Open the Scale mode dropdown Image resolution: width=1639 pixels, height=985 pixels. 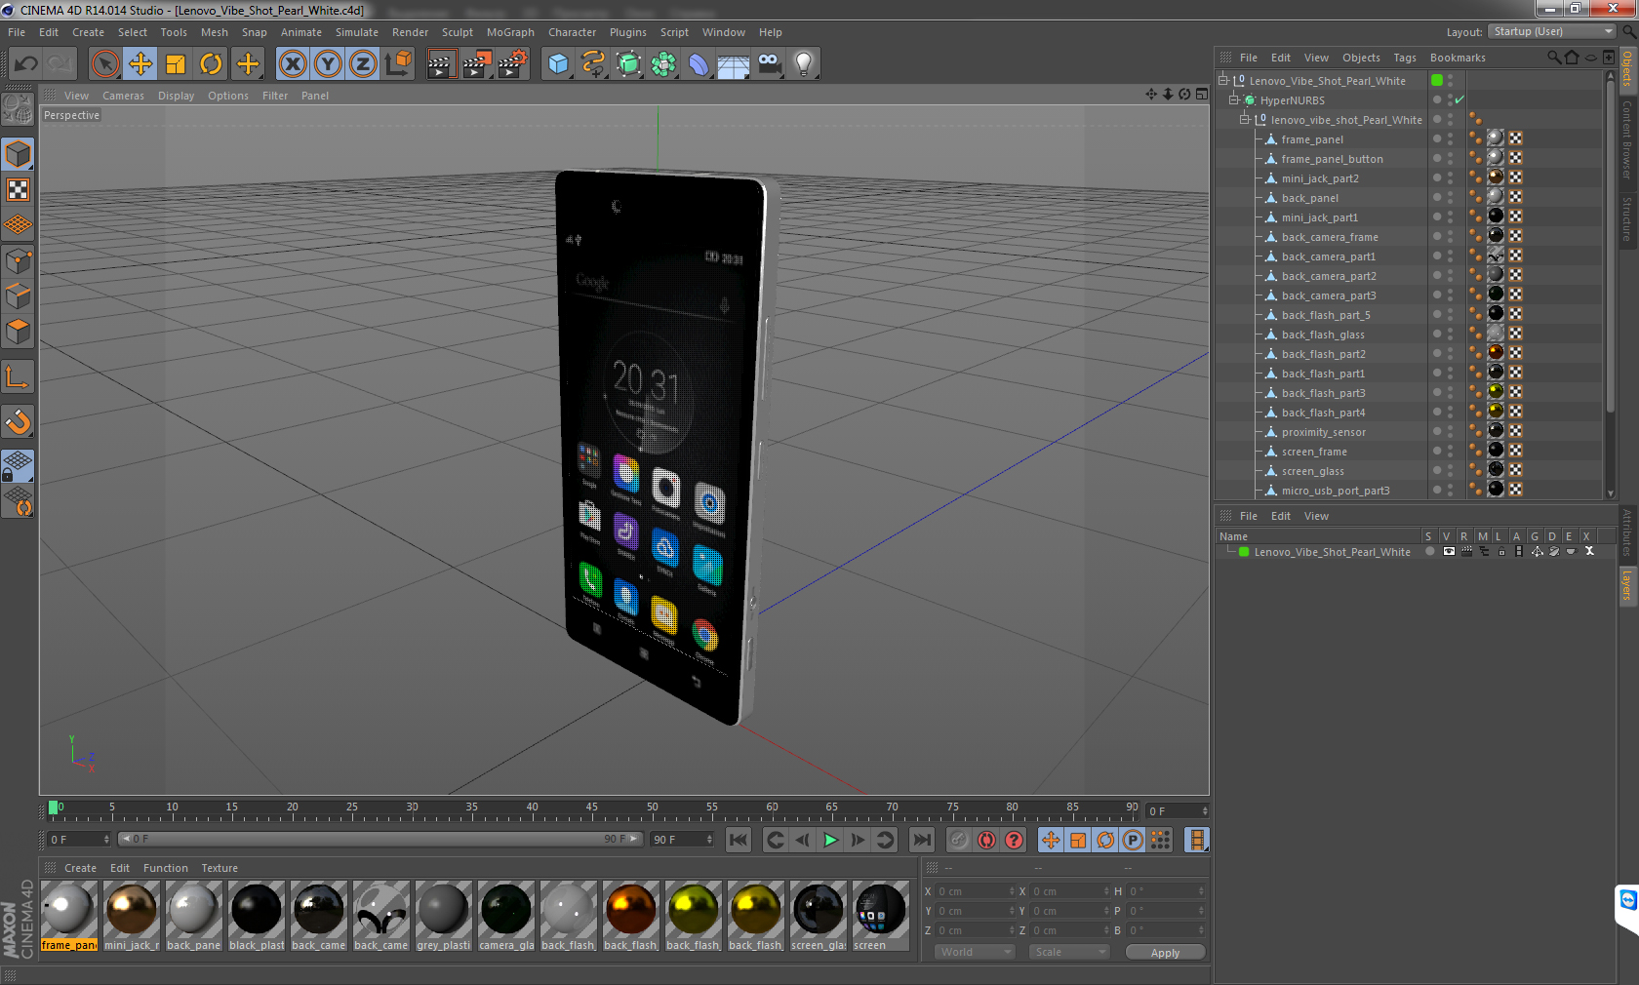pos(1069,952)
